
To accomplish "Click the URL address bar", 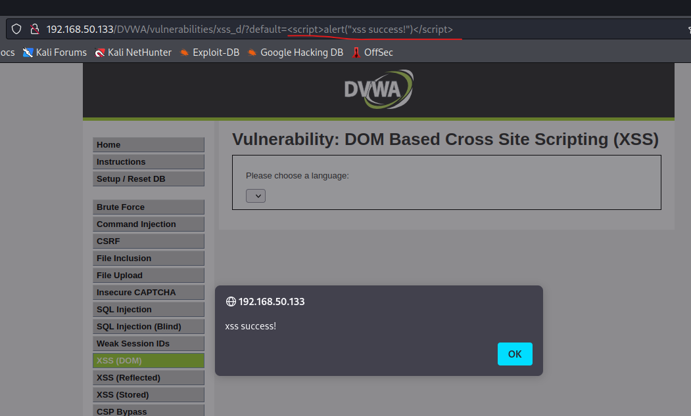I will click(x=348, y=29).
